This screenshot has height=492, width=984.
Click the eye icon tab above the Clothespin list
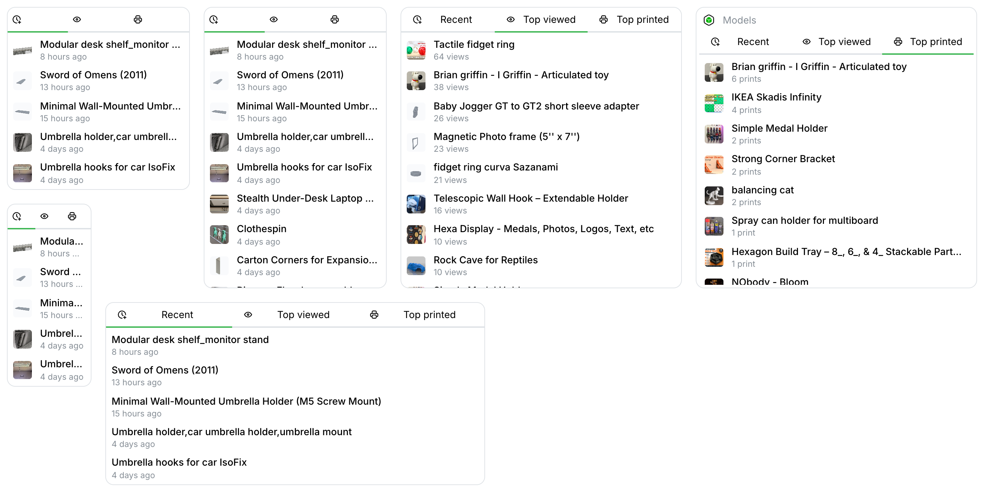point(273,20)
